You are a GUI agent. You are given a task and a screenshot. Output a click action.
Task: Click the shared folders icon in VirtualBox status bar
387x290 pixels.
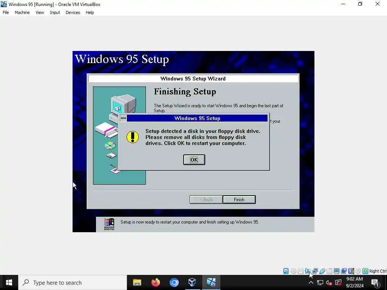pyautogui.click(x=330, y=271)
